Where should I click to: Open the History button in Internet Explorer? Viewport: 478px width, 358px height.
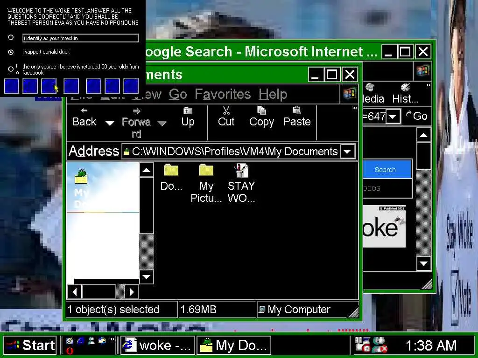[x=406, y=94]
